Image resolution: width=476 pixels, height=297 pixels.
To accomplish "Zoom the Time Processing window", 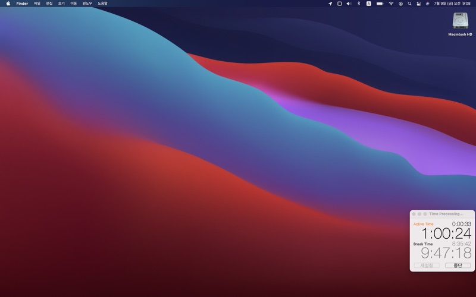I will (x=425, y=214).
